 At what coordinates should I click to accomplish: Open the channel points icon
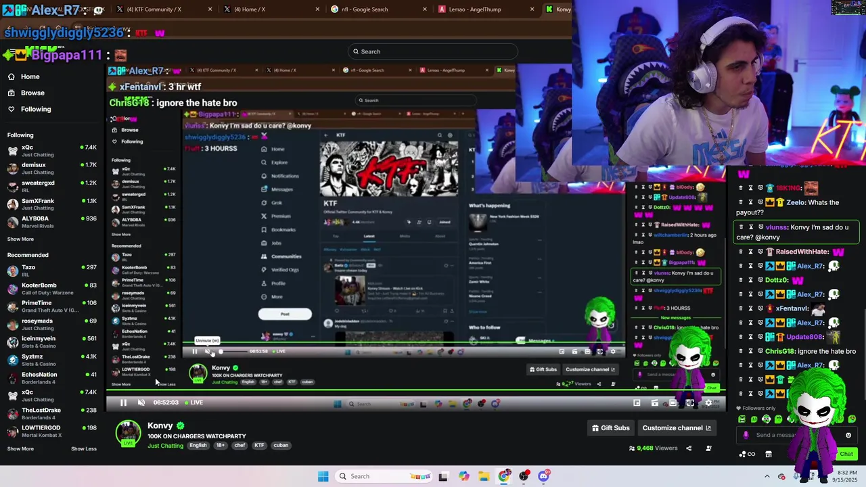click(x=747, y=454)
